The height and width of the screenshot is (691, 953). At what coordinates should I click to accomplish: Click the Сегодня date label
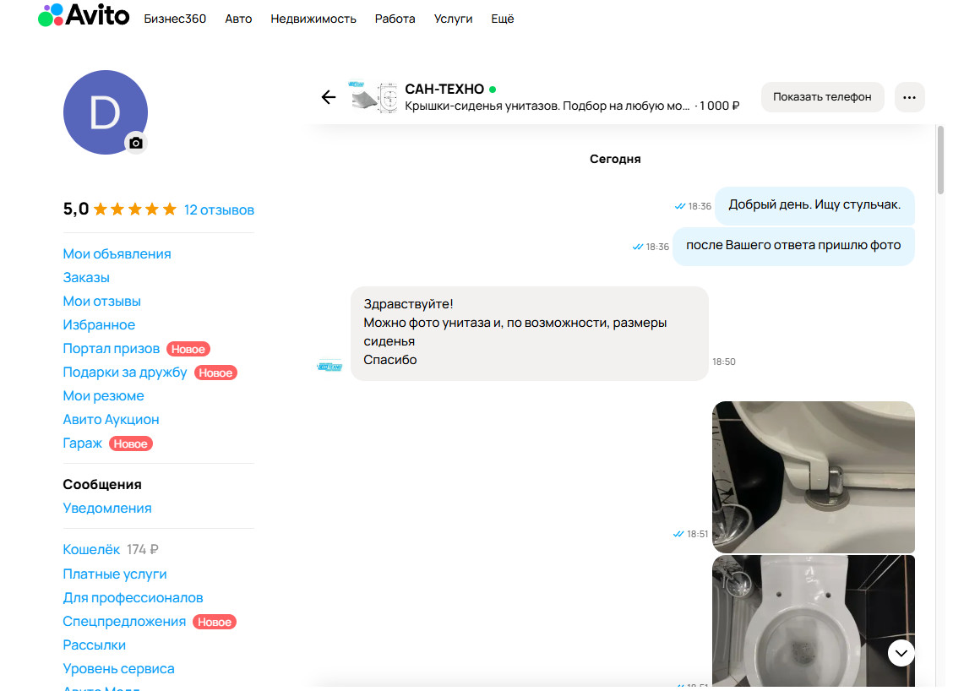click(615, 159)
